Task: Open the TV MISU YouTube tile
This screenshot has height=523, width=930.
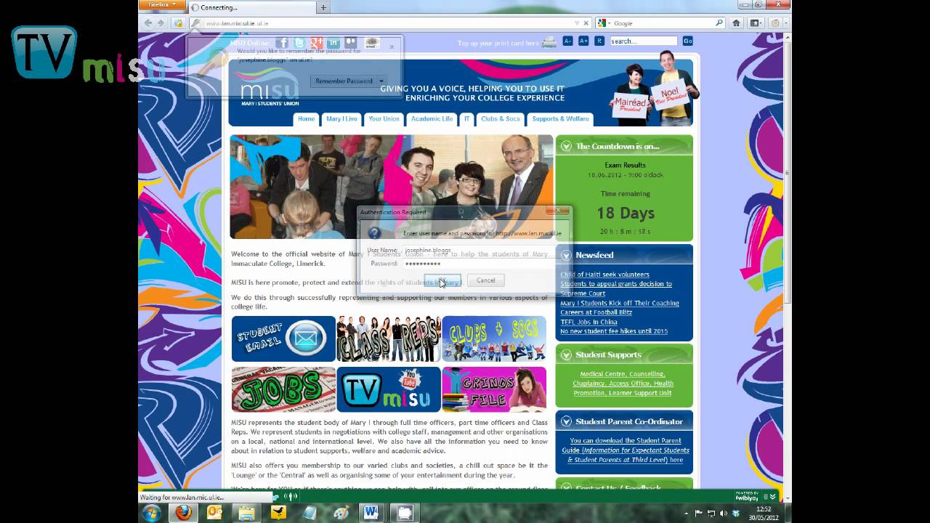Action: point(389,389)
